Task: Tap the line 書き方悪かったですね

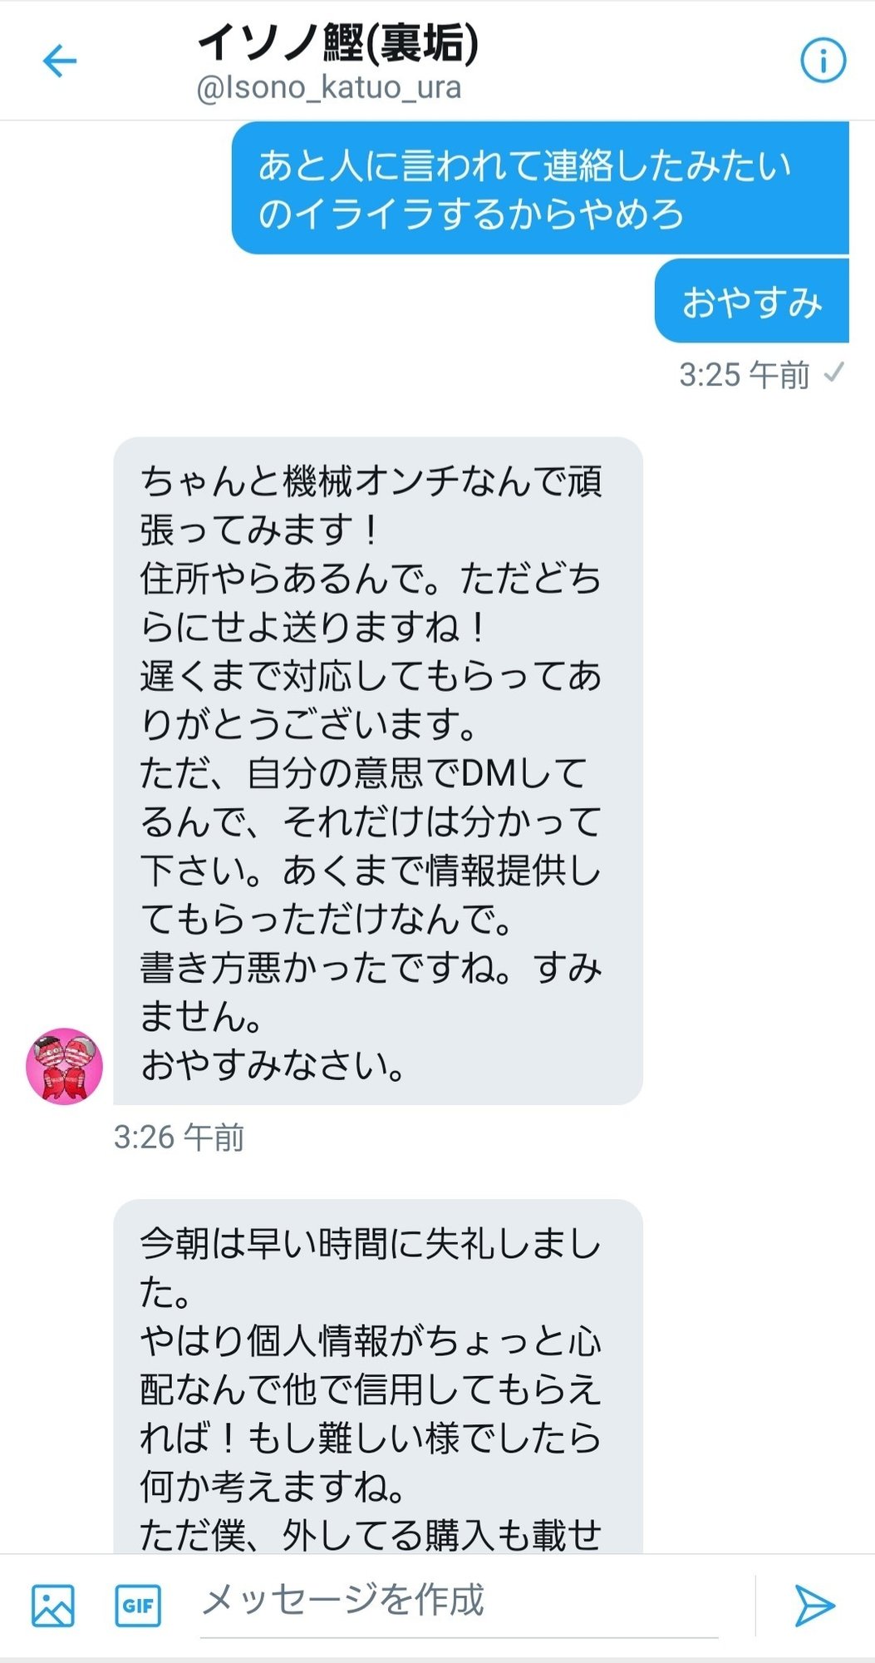Action: pyautogui.click(x=371, y=968)
